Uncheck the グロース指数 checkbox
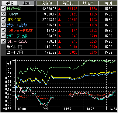The image size is (118, 113). [x=3, y=36]
